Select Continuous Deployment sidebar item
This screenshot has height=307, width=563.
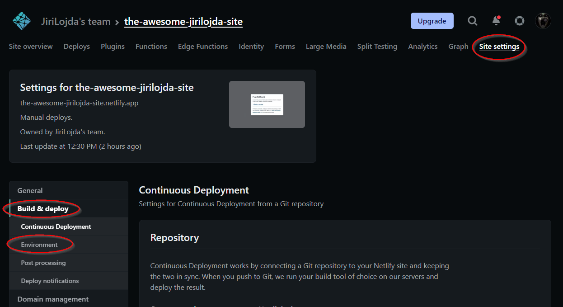tap(69, 227)
